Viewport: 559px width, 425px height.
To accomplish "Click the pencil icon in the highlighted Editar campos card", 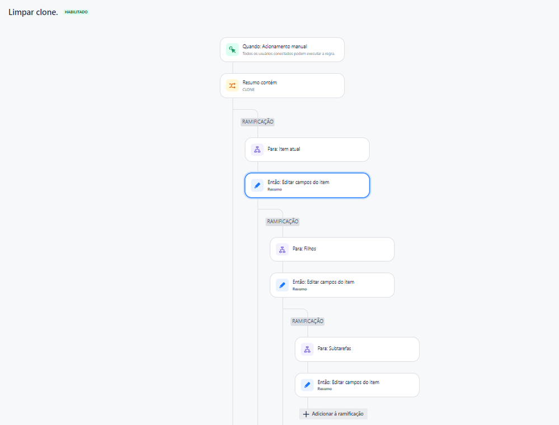I will coord(257,185).
